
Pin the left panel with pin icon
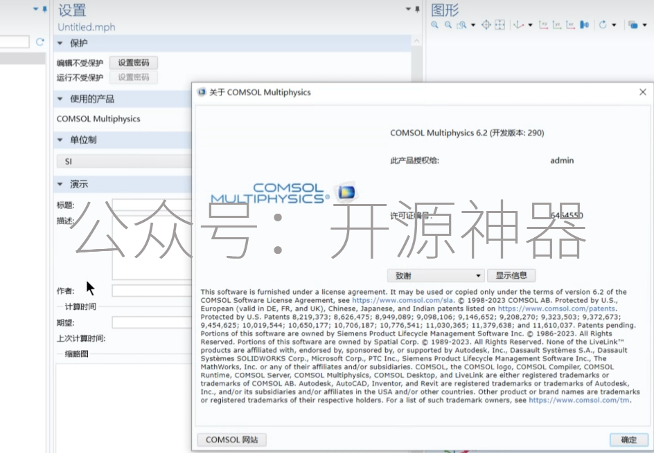coord(44,9)
